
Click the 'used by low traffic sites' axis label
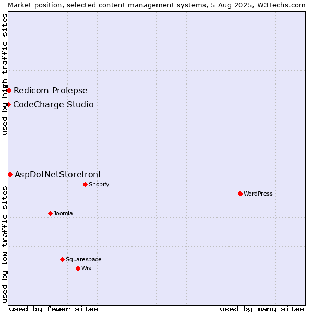[x=5, y=245]
